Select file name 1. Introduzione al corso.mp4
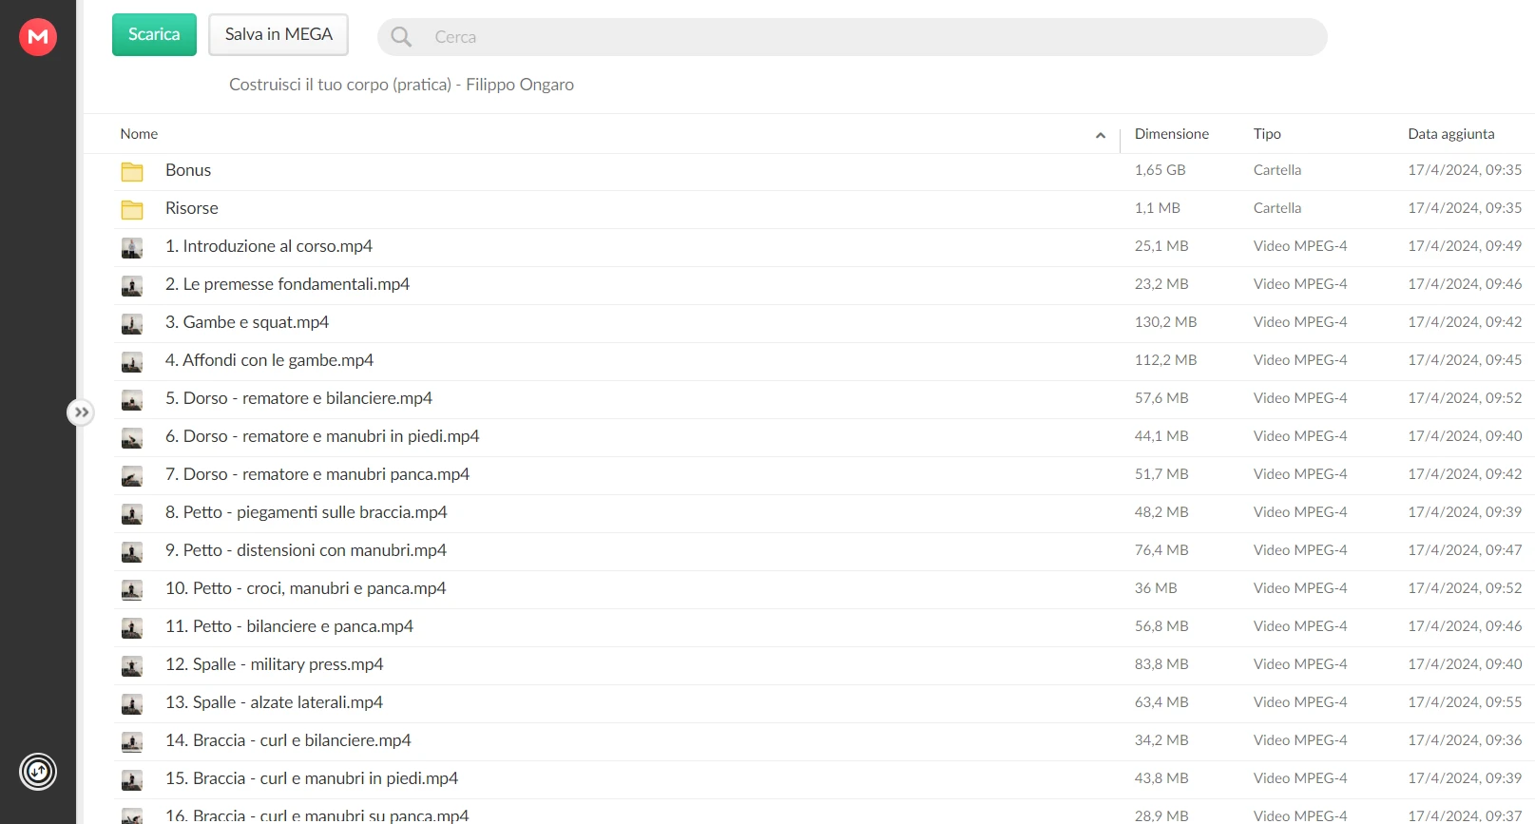Image resolution: width=1535 pixels, height=824 pixels. [x=269, y=246]
